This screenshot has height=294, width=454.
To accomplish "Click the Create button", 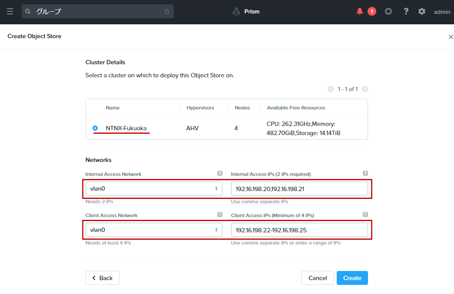I will pyautogui.click(x=352, y=278).
